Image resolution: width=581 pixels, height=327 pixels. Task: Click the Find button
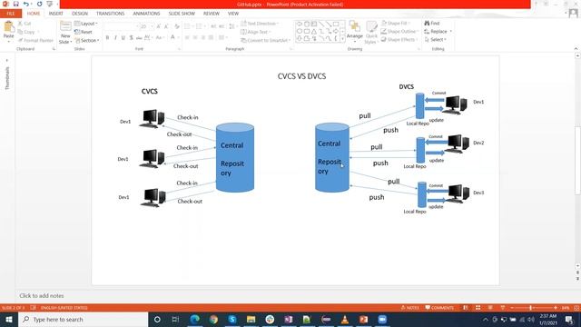[x=432, y=24]
